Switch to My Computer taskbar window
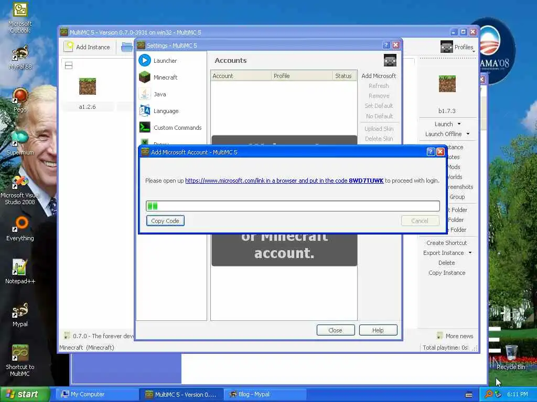Image resolution: width=537 pixels, height=402 pixels. coord(96,394)
